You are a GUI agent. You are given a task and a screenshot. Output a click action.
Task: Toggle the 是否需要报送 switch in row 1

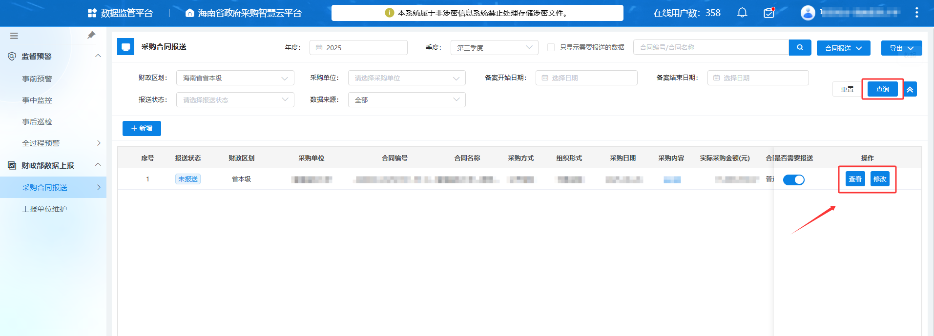pyautogui.click(x=793, y=180)
